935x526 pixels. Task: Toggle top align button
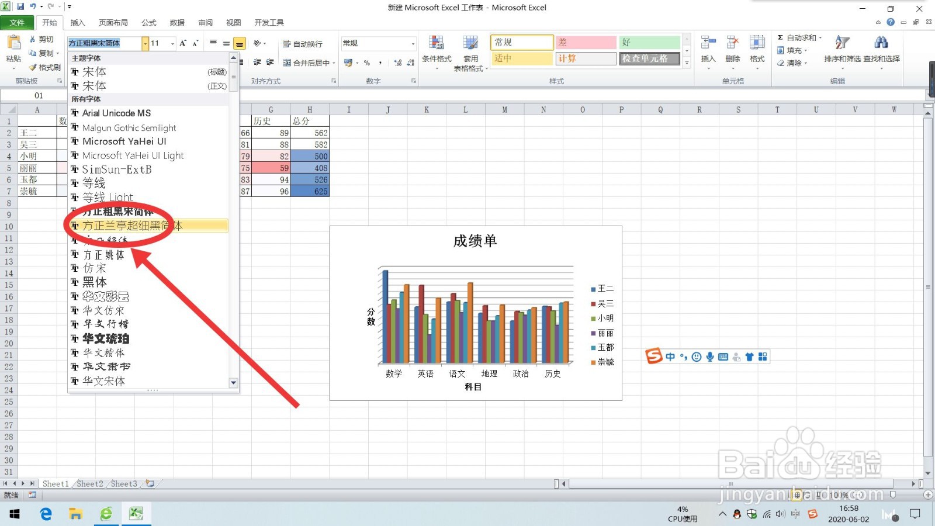(213, 44)
